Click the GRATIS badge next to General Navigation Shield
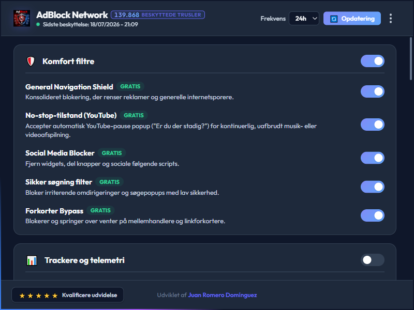The image size is (414, 310). tap(130, 86)
